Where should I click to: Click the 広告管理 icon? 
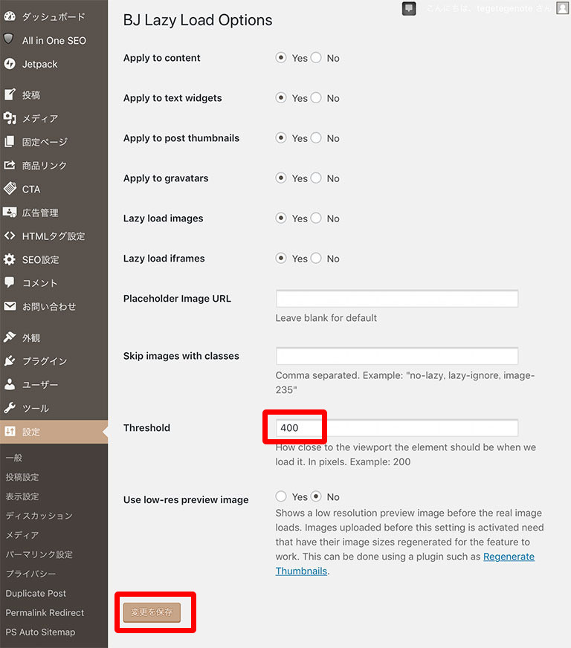coord(10,213)
